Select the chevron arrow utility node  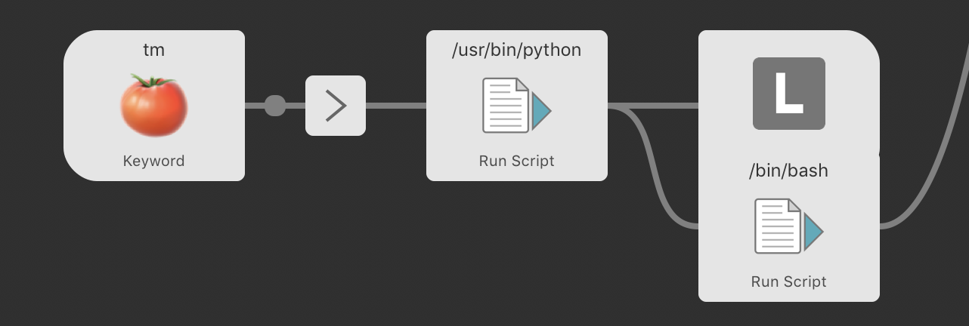336,106
